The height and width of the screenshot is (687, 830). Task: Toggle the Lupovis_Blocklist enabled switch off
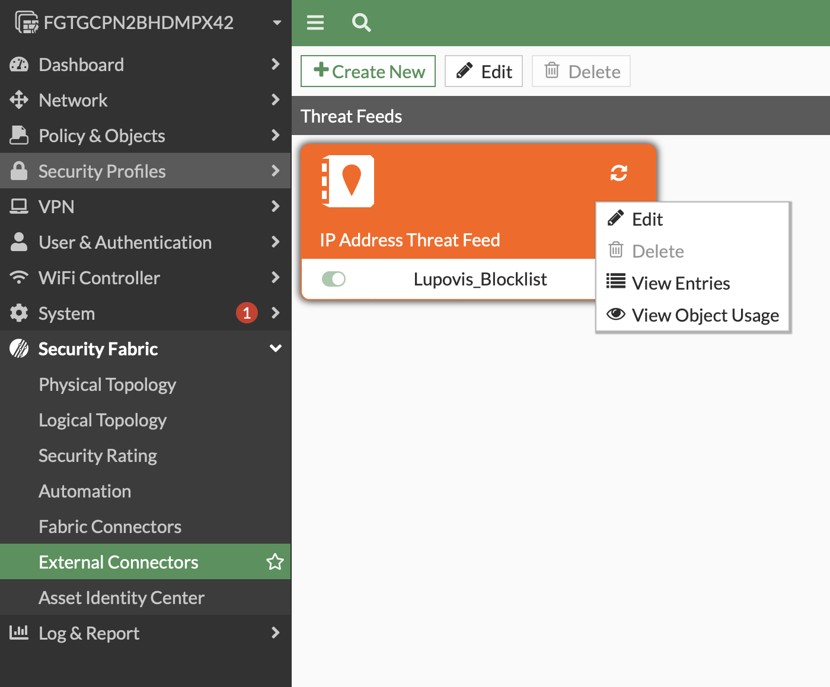click(334, 278)
